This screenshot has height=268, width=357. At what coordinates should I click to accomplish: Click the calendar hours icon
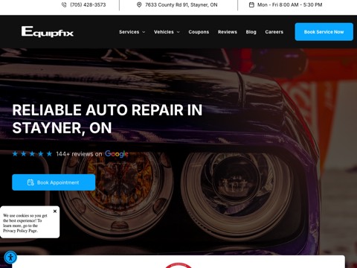pyautogui.click(x=251, y=4)
